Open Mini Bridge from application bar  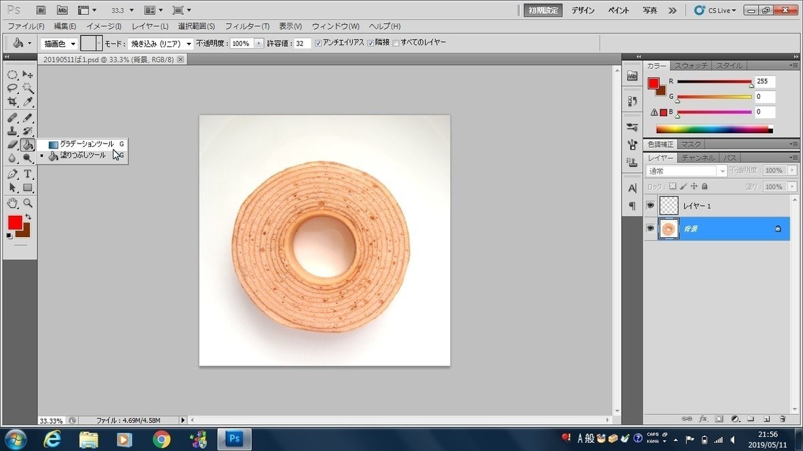pos(62,10)
